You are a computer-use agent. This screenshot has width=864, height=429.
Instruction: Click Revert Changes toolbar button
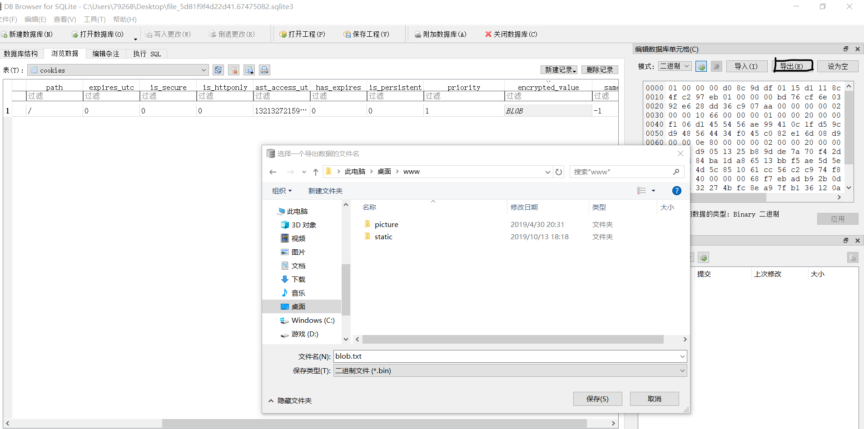(x=232, y=34)
